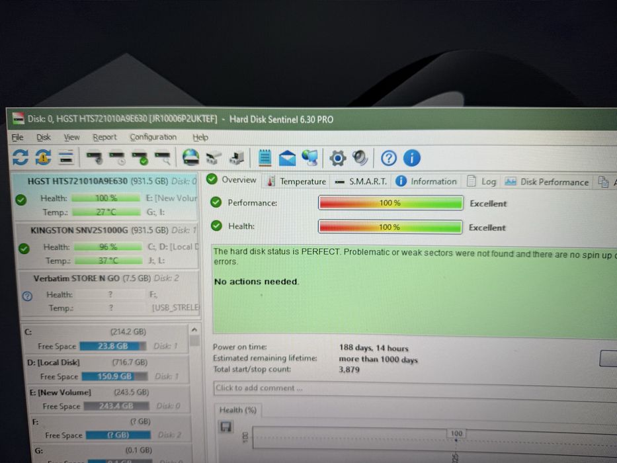Click the C: free space 23.8 GB bar

click(112, 346)
